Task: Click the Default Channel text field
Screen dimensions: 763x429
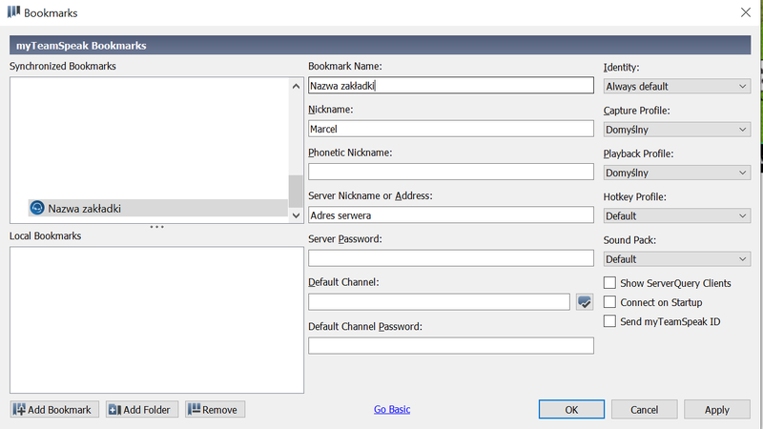Action: point(439,302)
